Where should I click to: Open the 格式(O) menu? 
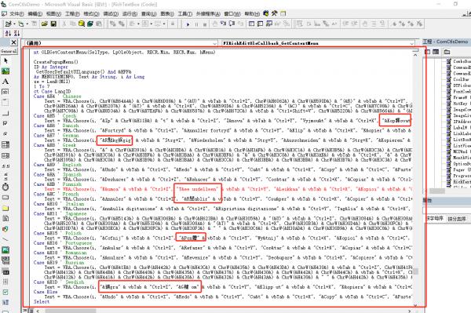click(x=91, y=14)
